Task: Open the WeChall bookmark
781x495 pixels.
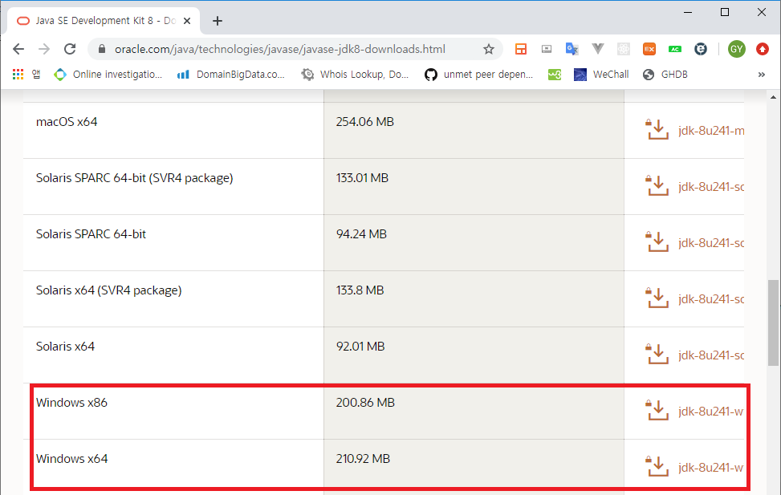Action: coord(601,74)
